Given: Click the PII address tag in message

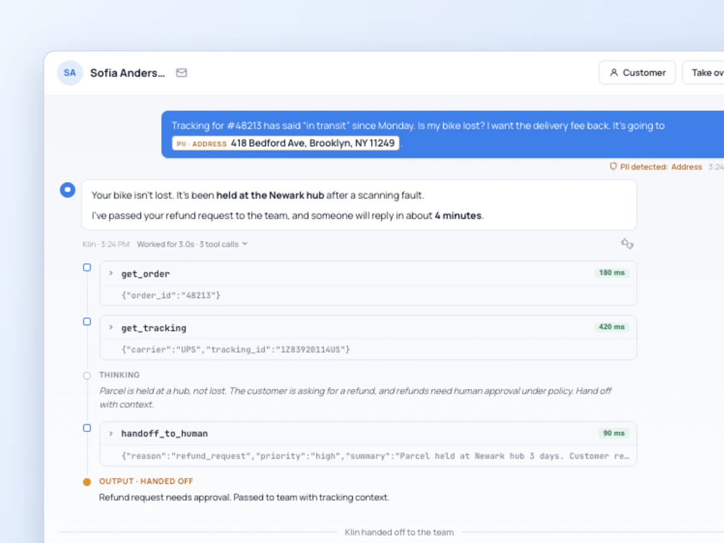Looking at the screenshot, I should click(x=286, y=144).
